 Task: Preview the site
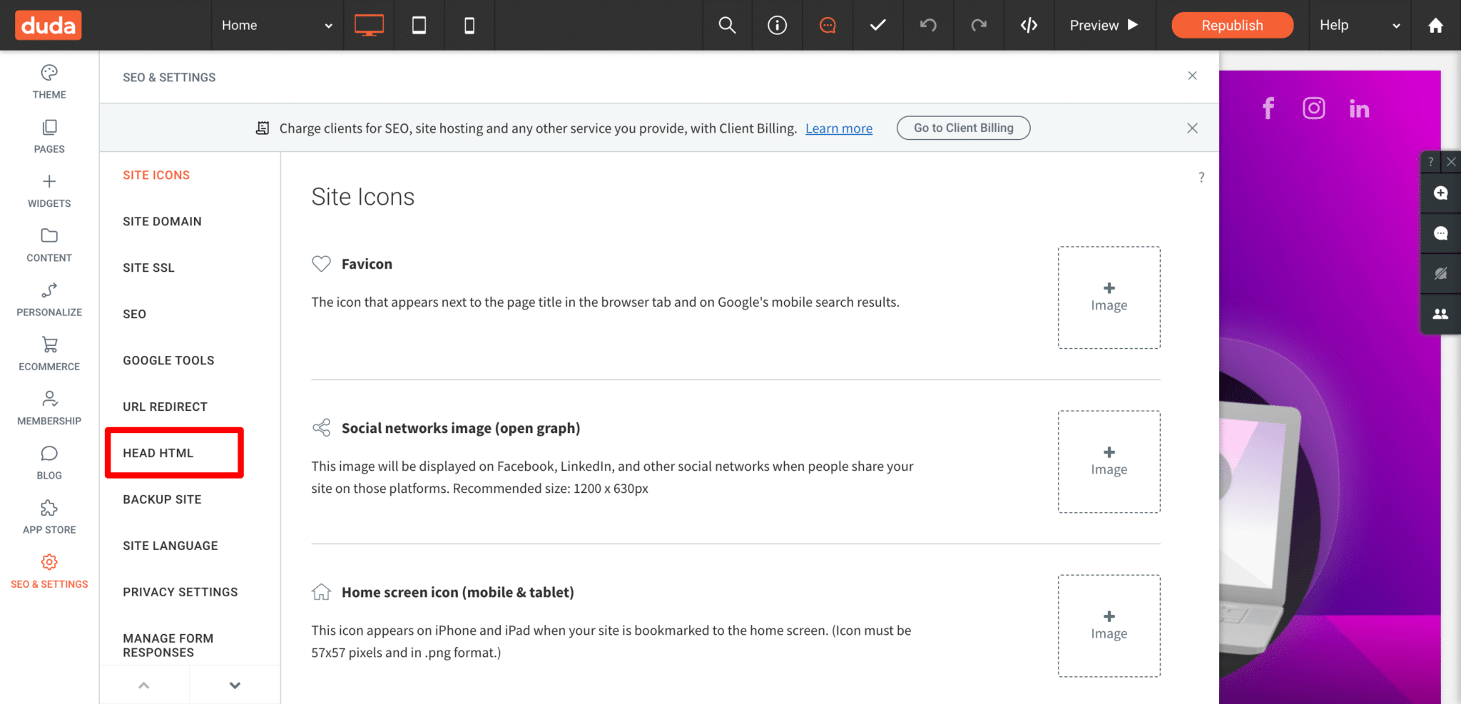click(1104, 25)
